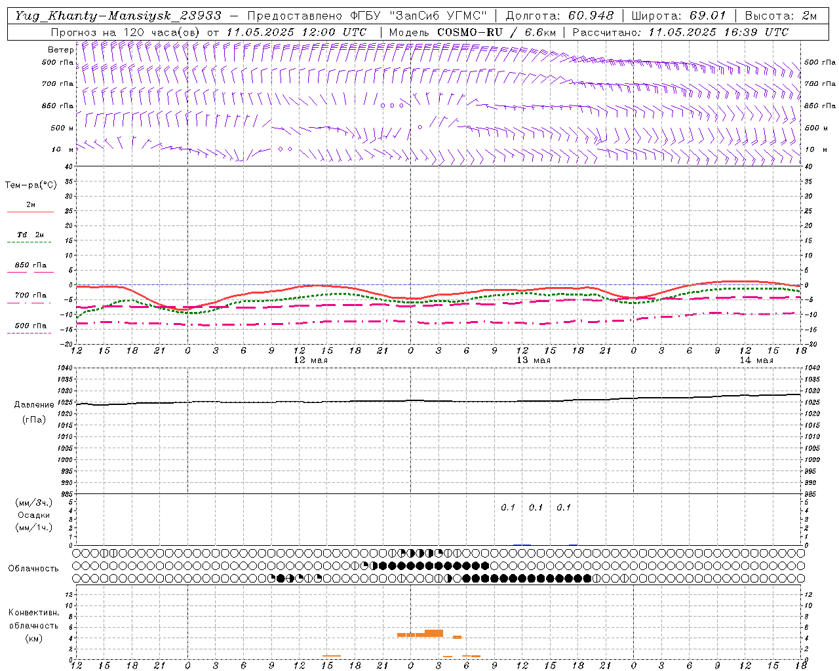839x671 pixels.
Task: Click the Широта: 69.01 value
Action: [679, 16]
